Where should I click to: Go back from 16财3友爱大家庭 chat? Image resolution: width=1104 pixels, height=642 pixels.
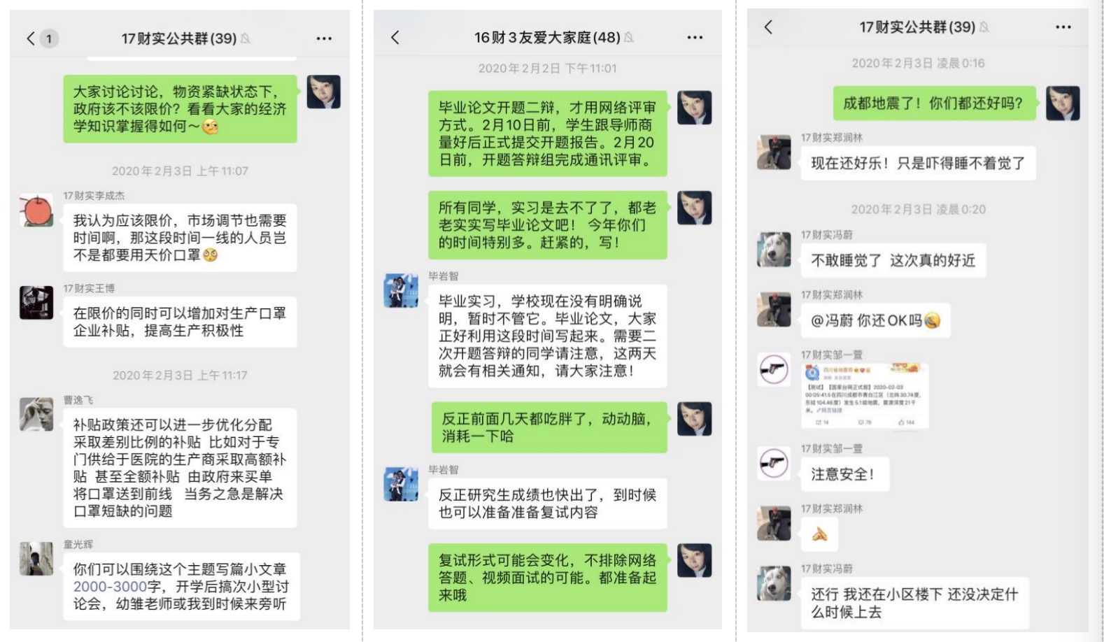pos(395,37)
